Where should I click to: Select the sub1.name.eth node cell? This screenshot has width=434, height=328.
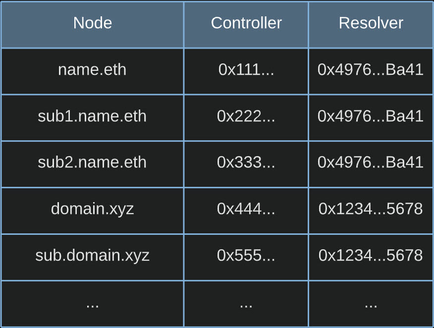92,116
